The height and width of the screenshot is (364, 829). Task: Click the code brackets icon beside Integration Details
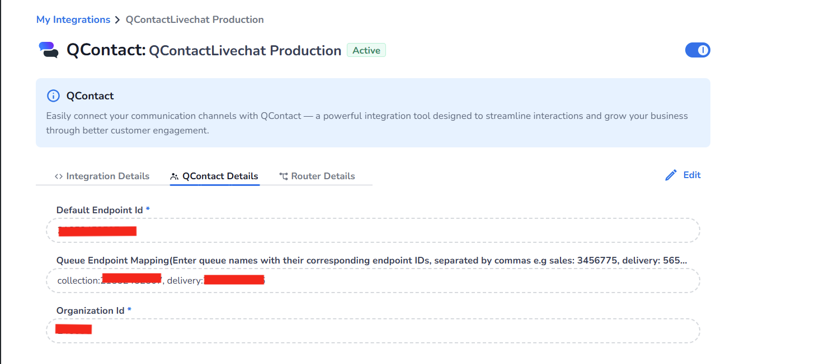coord(58,176)
